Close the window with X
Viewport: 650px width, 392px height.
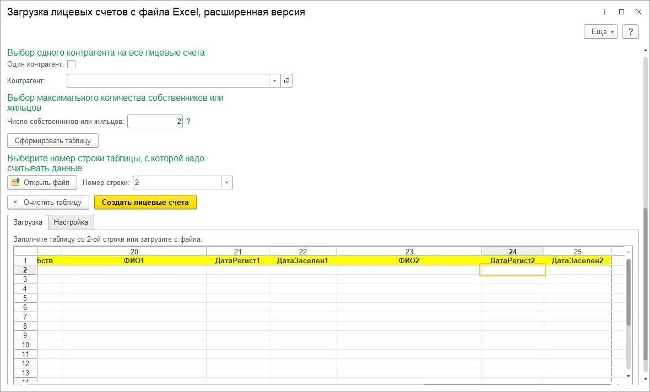click(639, 12)
